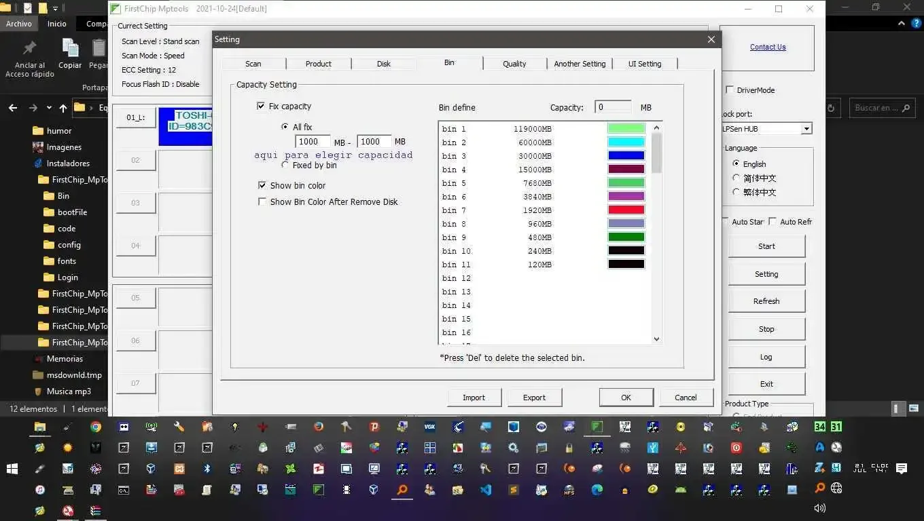
Task: Toggle the Show bin color checkbox
Action: 262,185
